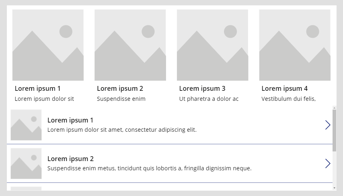
Task: Click the "Suspendisse enim" subtitle in the top gallery
Action: pos(121,99)
